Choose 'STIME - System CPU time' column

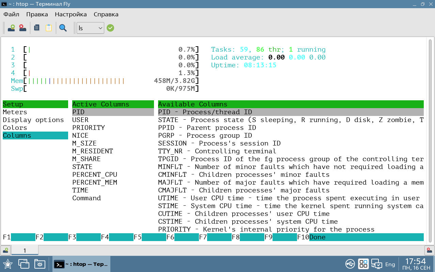(291, 206)
